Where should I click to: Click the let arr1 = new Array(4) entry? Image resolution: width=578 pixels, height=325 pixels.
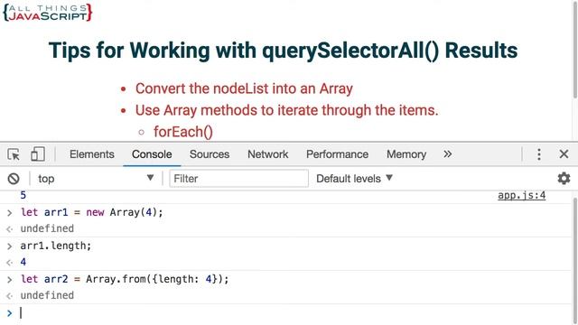point(92,212)
